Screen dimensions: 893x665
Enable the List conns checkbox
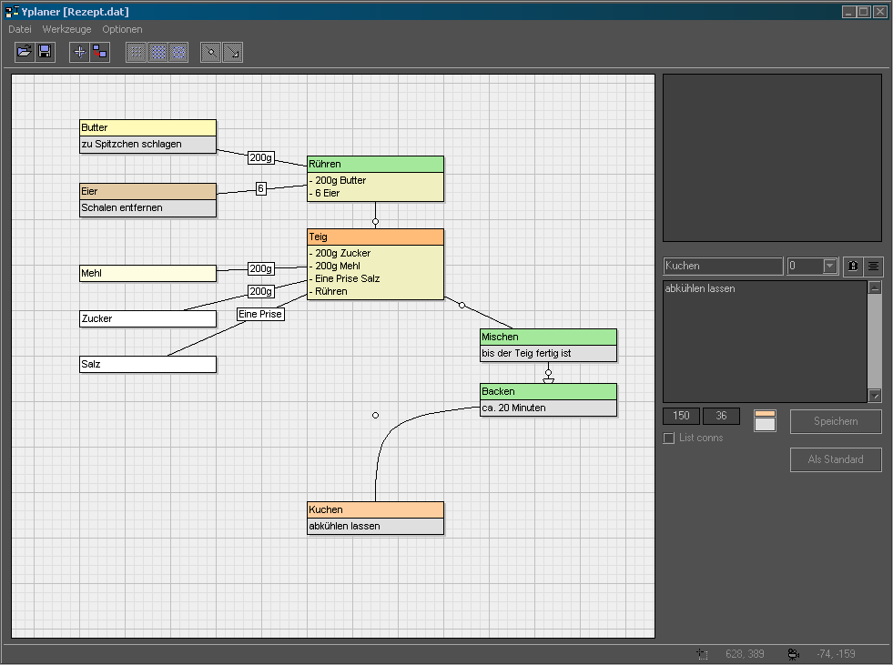[x=669, y=438]
